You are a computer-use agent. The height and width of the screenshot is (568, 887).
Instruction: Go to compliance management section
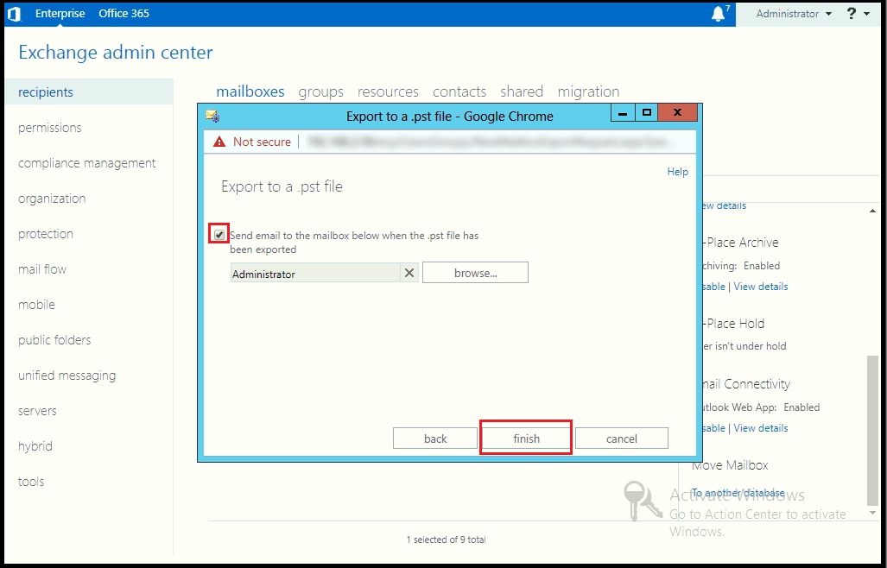click(x=86, y=163)
